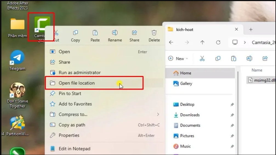This screenshot has height=155, width=276.
Task: Click the scissors Cut icon in Explorer toolbar
Action: click(202, 59)
